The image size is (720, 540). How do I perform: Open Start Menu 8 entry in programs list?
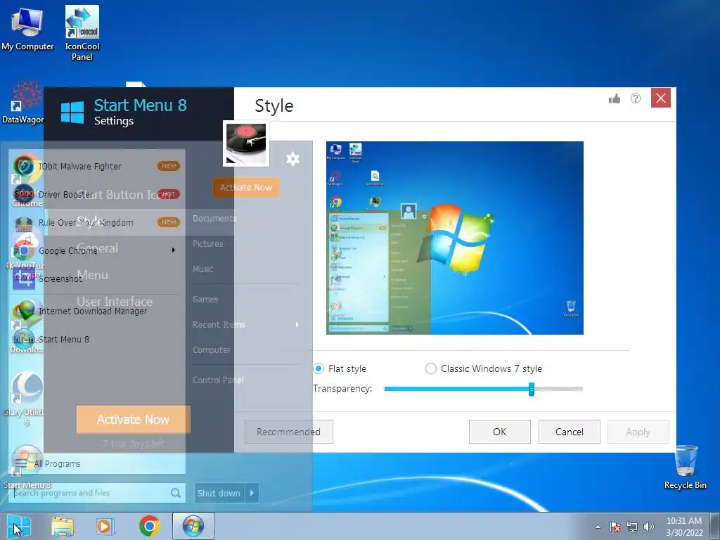coord(97,340)
